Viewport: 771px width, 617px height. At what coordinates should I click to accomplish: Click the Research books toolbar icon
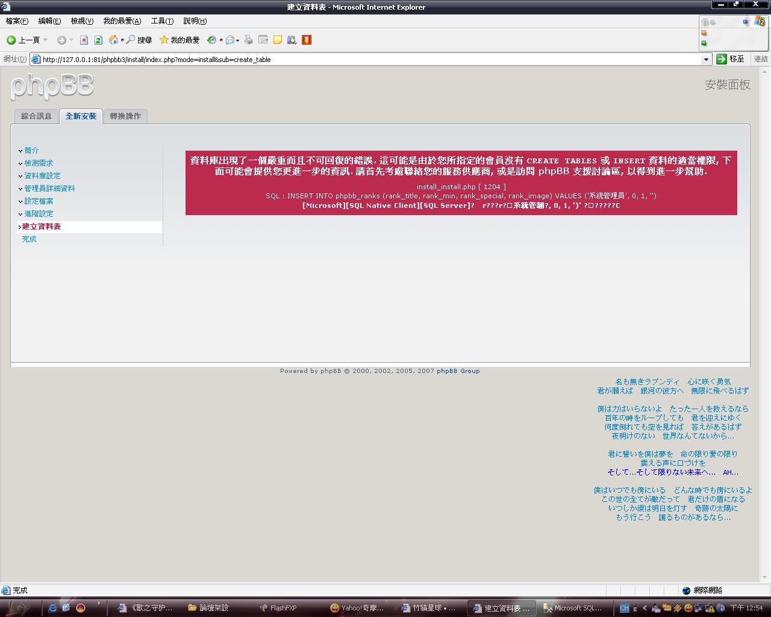click(x=292, y=40)
